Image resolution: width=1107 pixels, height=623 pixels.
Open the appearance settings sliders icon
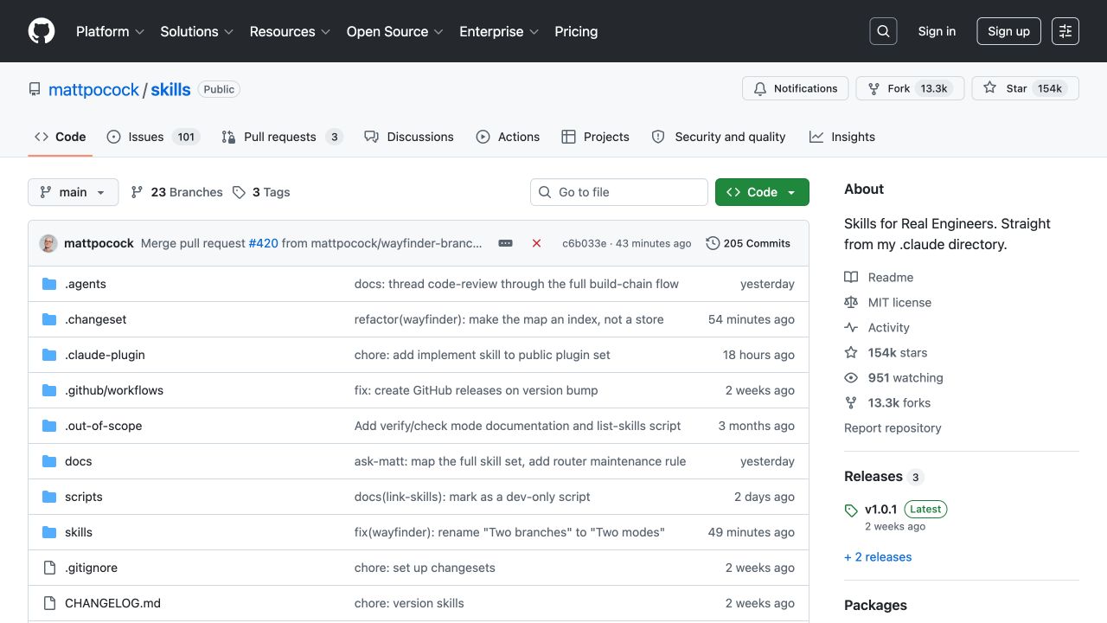1065,31
